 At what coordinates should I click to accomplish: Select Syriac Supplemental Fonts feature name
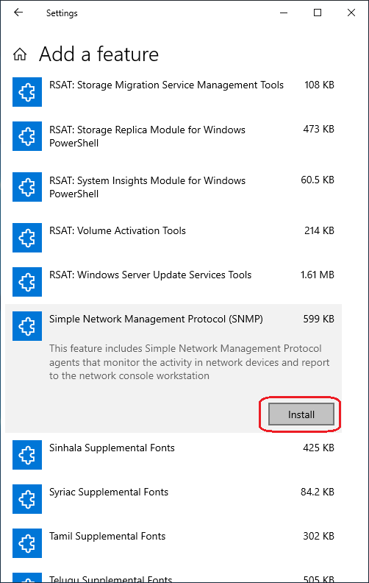tap(109, 492)
